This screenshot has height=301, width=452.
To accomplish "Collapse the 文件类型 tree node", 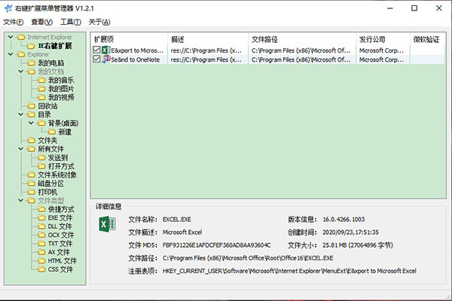I will [x=21, y=200].
